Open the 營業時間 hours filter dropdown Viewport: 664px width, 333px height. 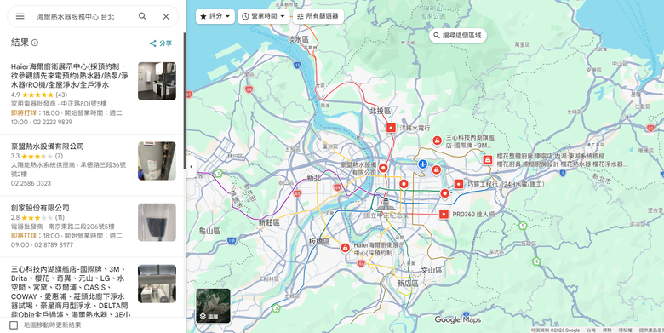coord(263,16)
